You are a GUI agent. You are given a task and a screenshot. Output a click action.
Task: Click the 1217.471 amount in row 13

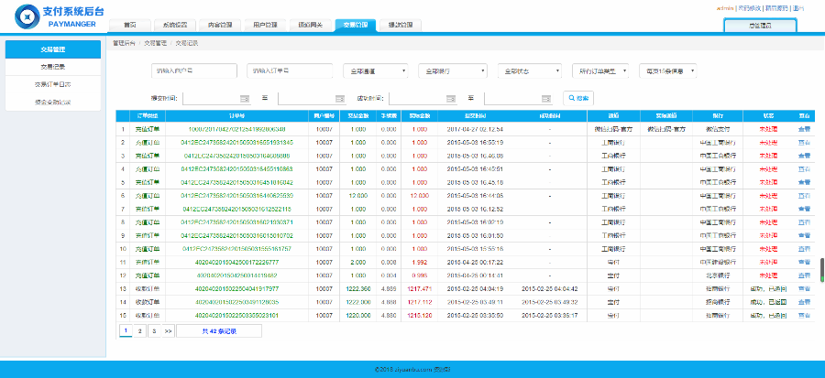[x=419, y=288]
